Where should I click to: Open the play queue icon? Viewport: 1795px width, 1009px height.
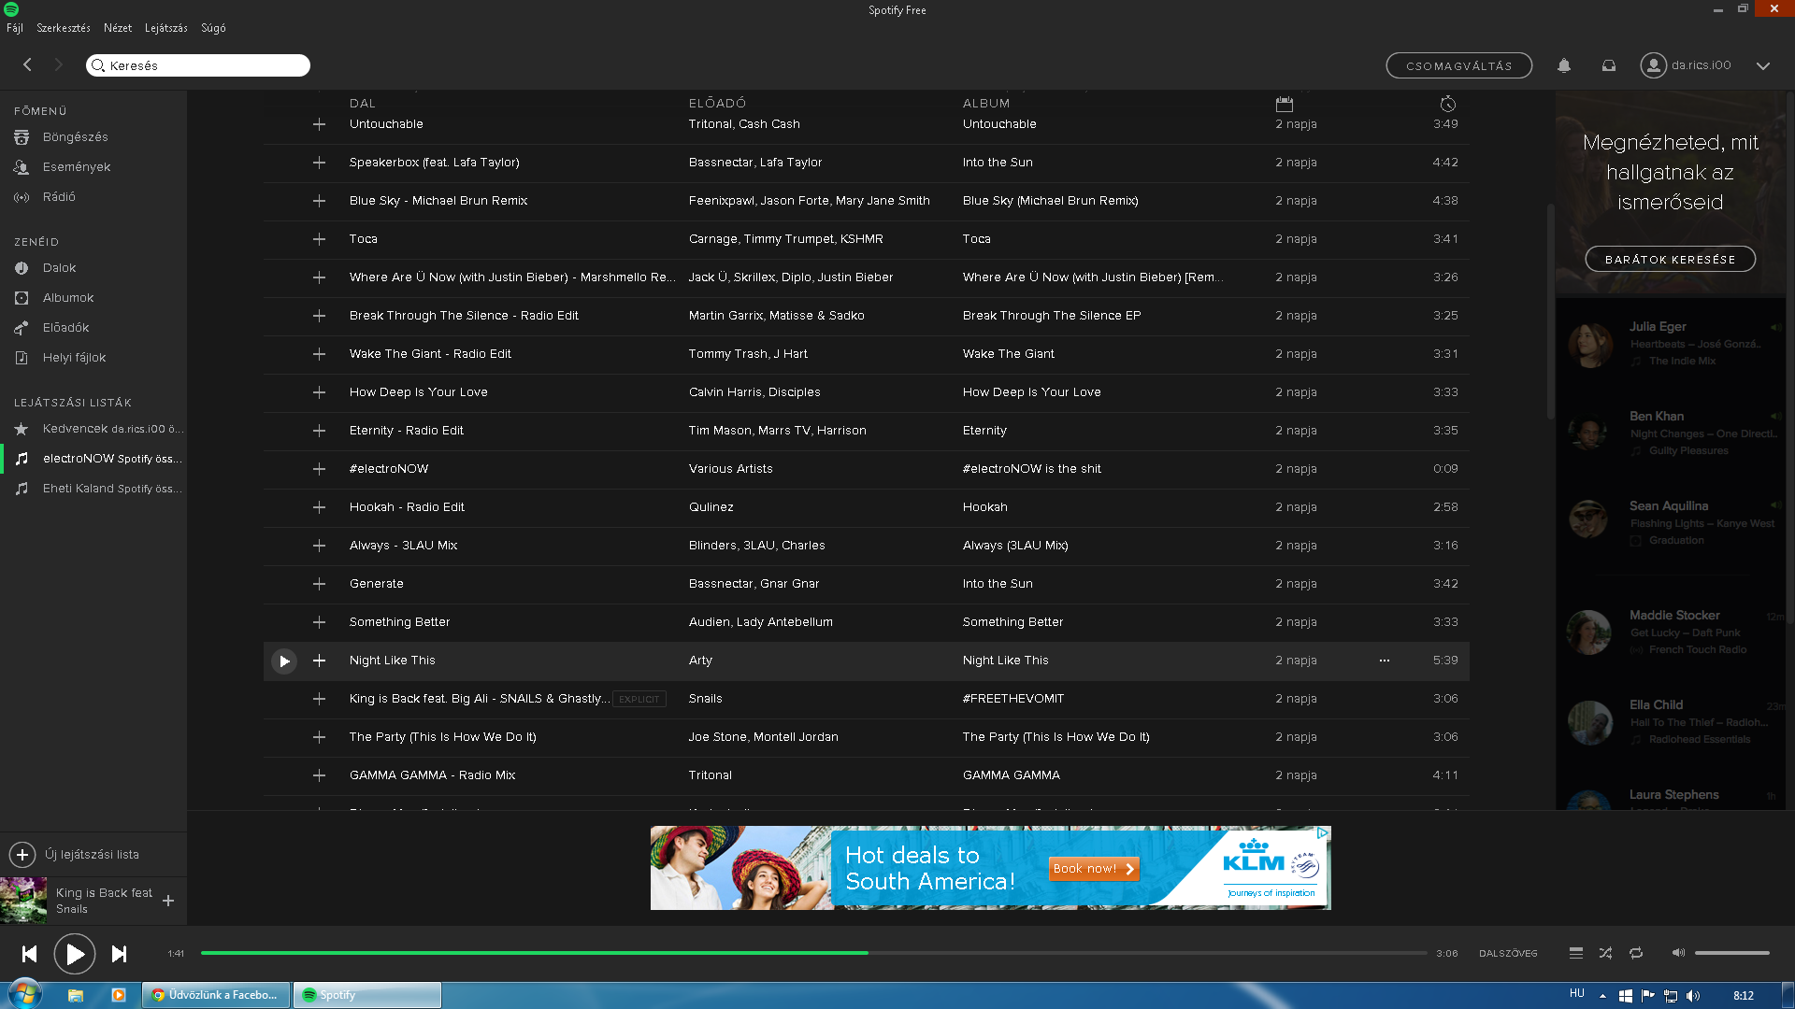[1576, 953]
